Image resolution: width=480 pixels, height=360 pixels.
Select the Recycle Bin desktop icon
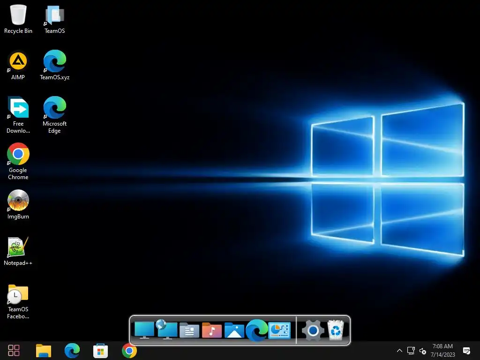(x=18, y=19)
